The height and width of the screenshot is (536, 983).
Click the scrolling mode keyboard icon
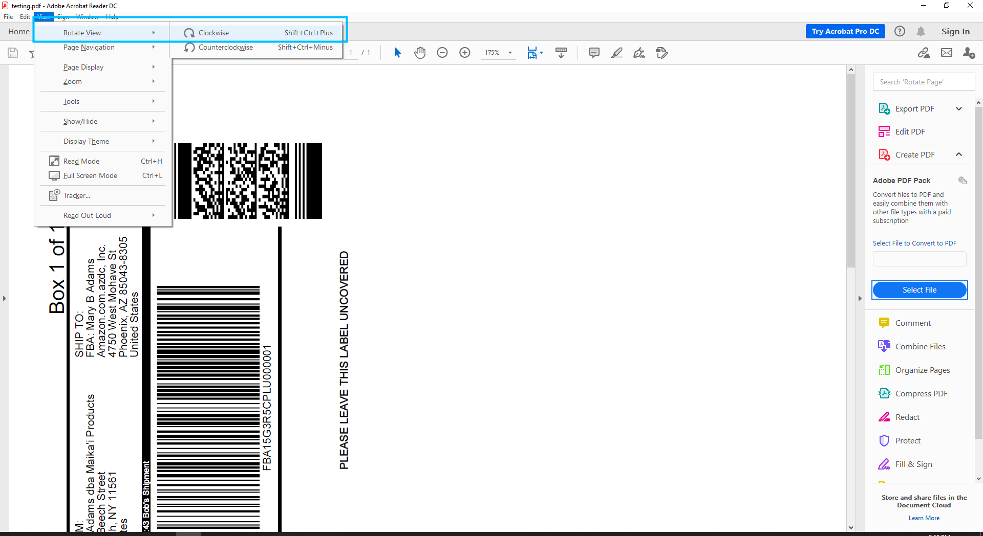(x=561, y=53)
